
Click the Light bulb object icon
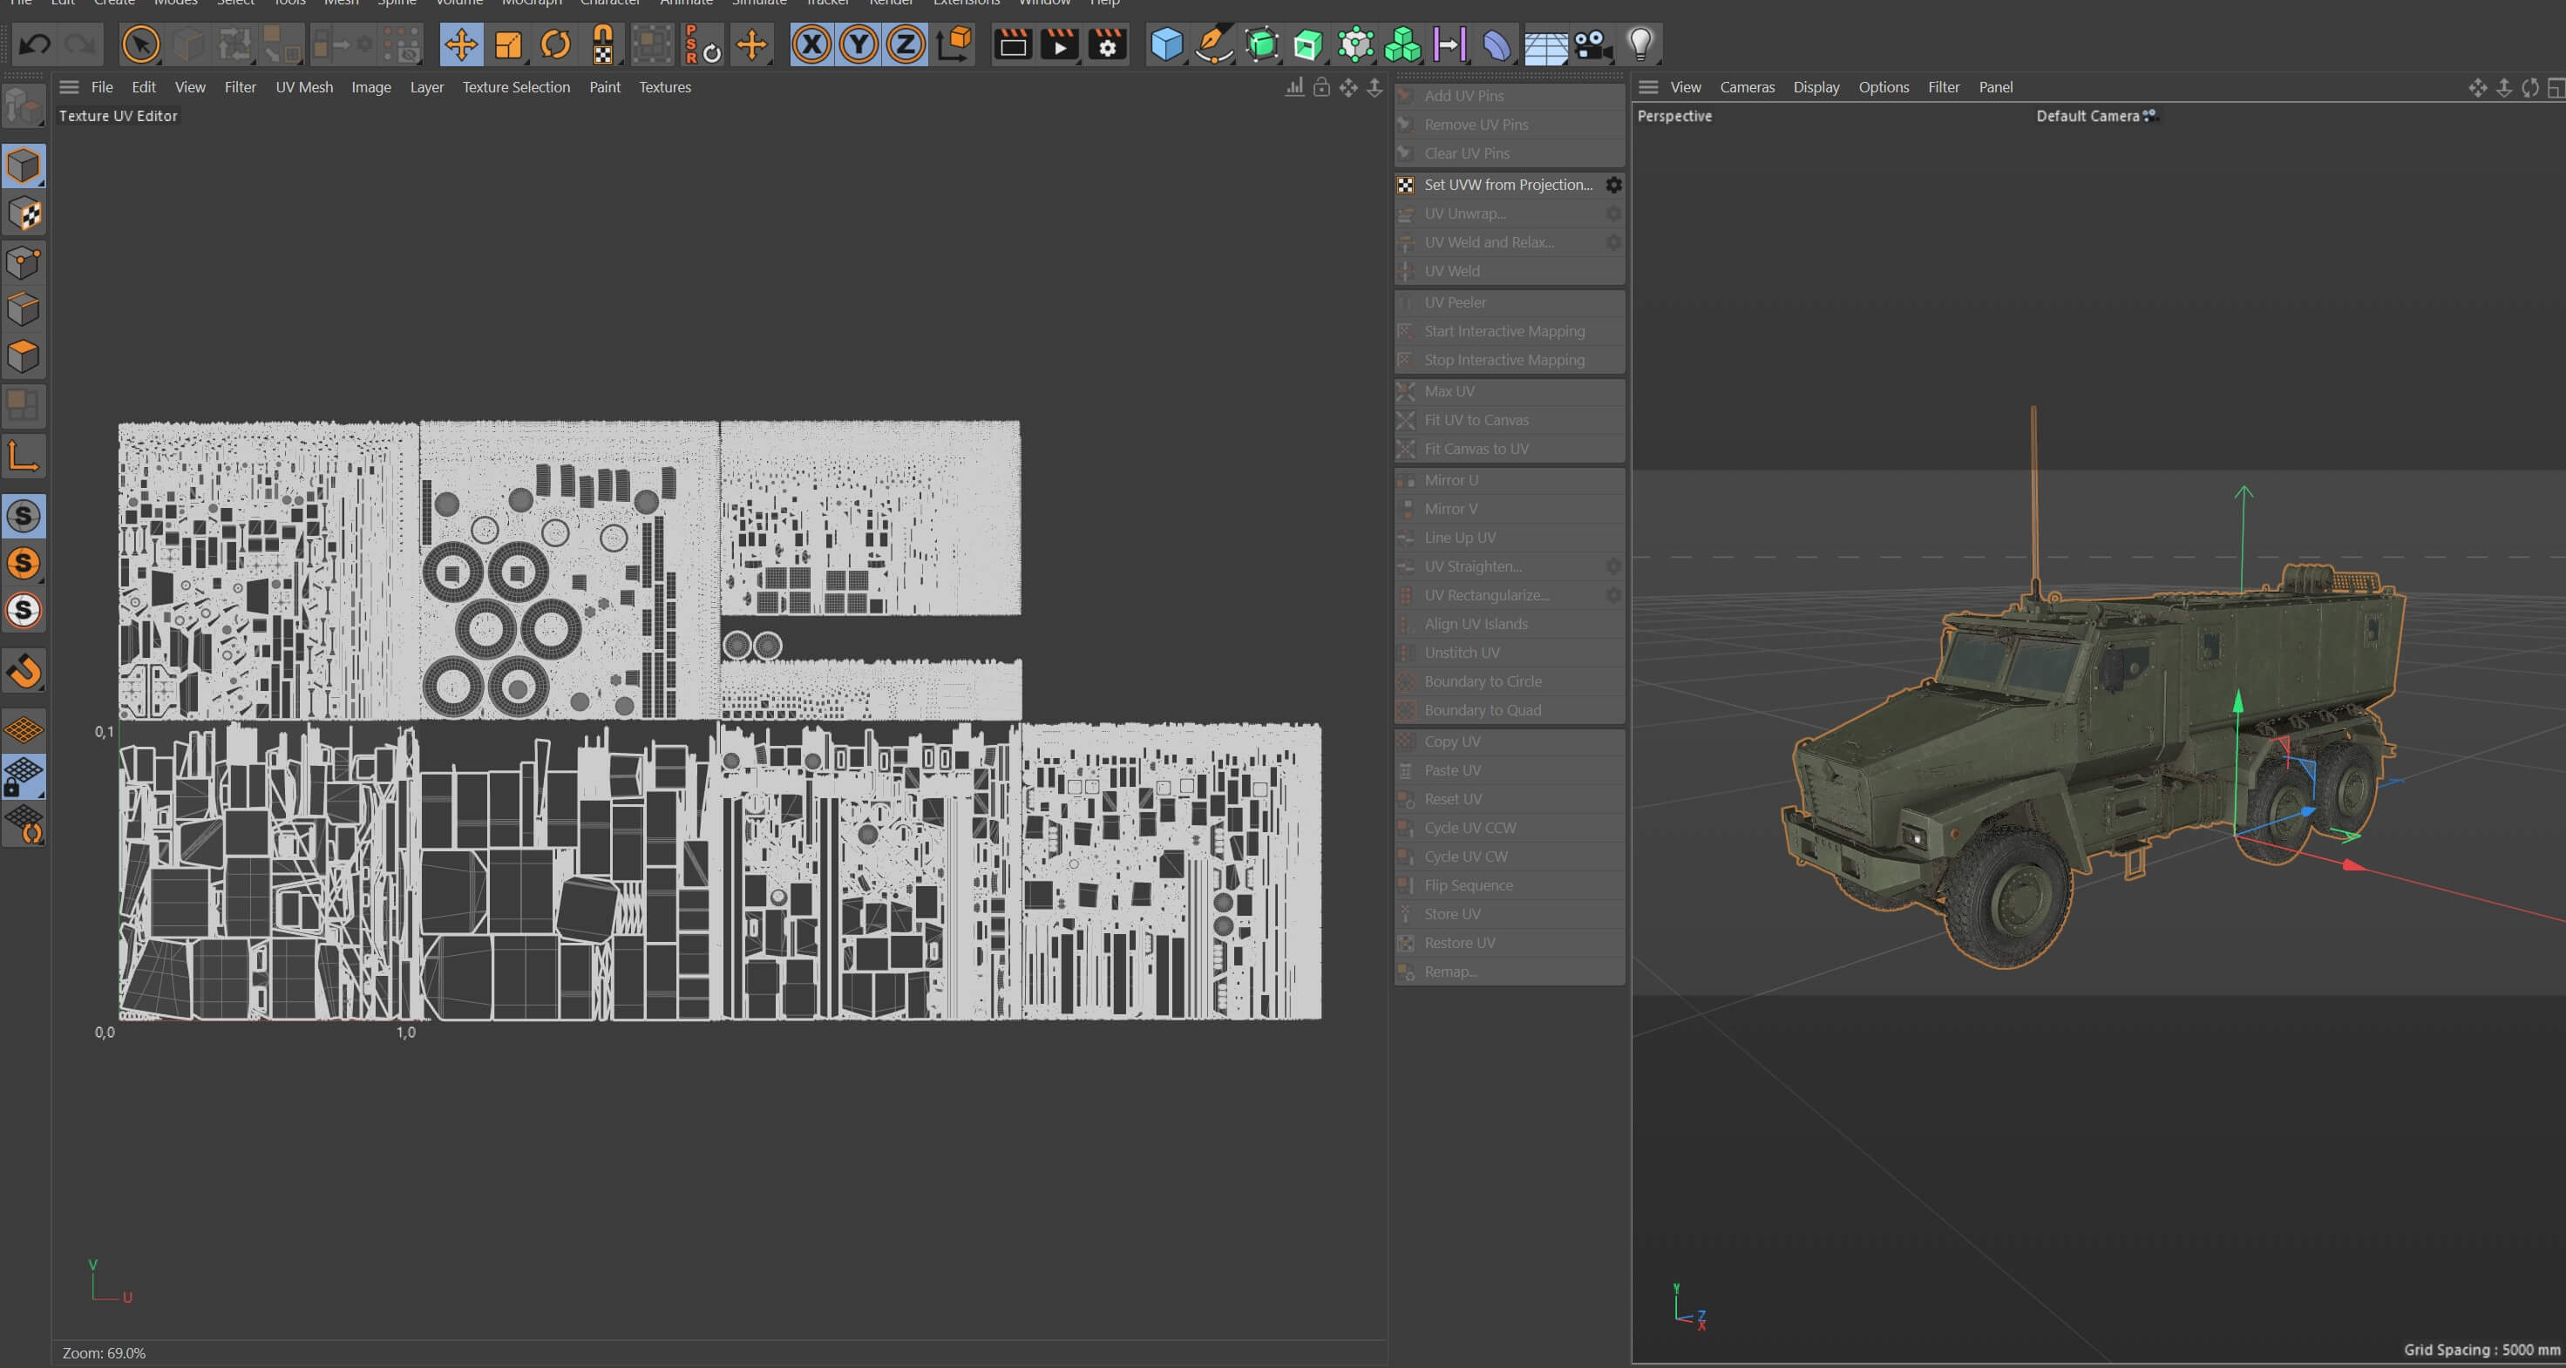pyautogui.click(x=1639, y=44)
